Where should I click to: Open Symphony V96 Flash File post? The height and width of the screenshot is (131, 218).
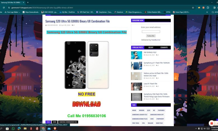pos(157,95)
